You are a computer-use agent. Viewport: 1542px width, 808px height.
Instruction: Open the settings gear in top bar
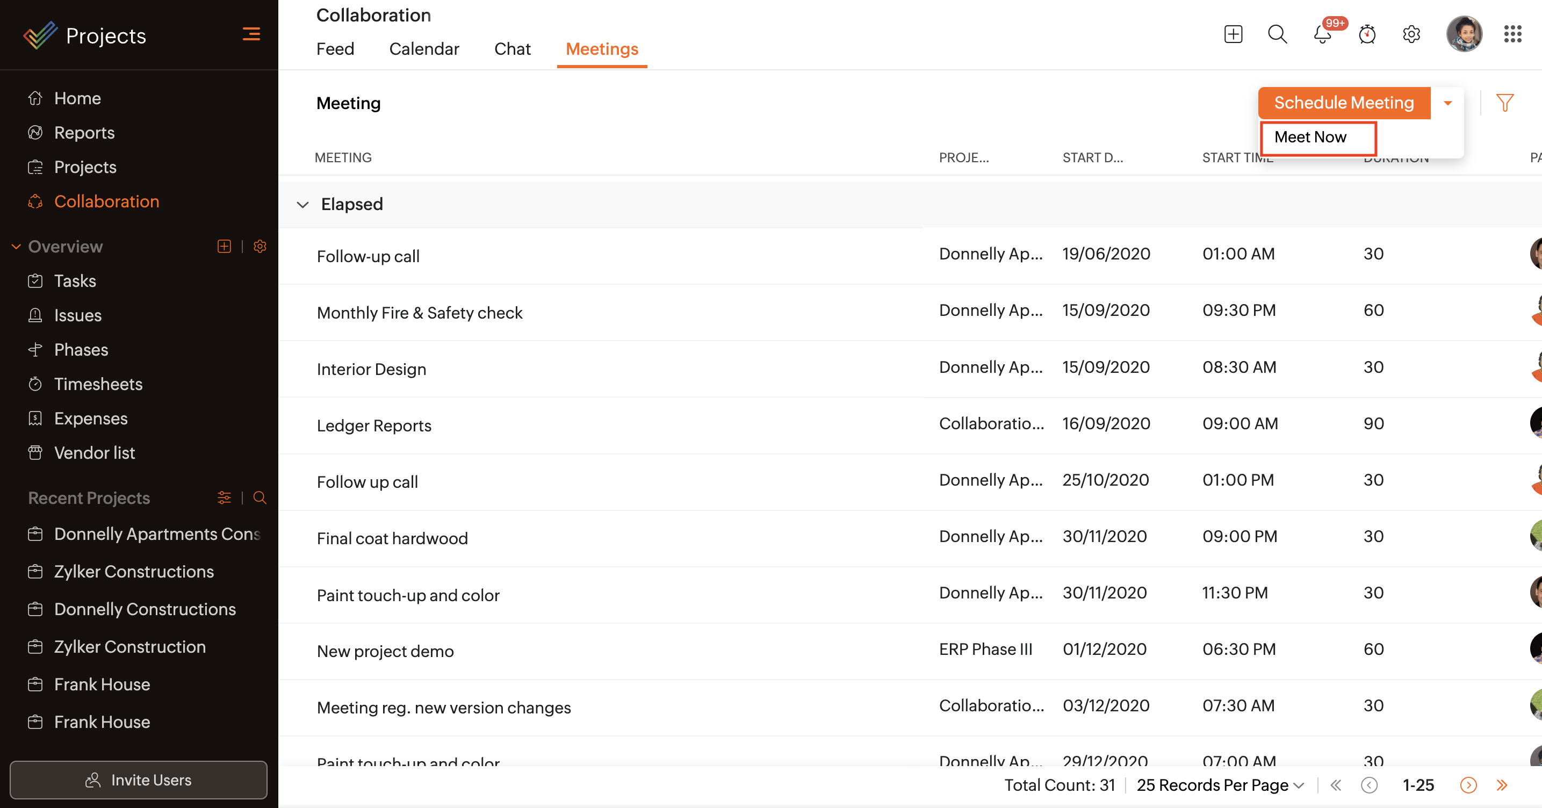tap(1411, 34)
